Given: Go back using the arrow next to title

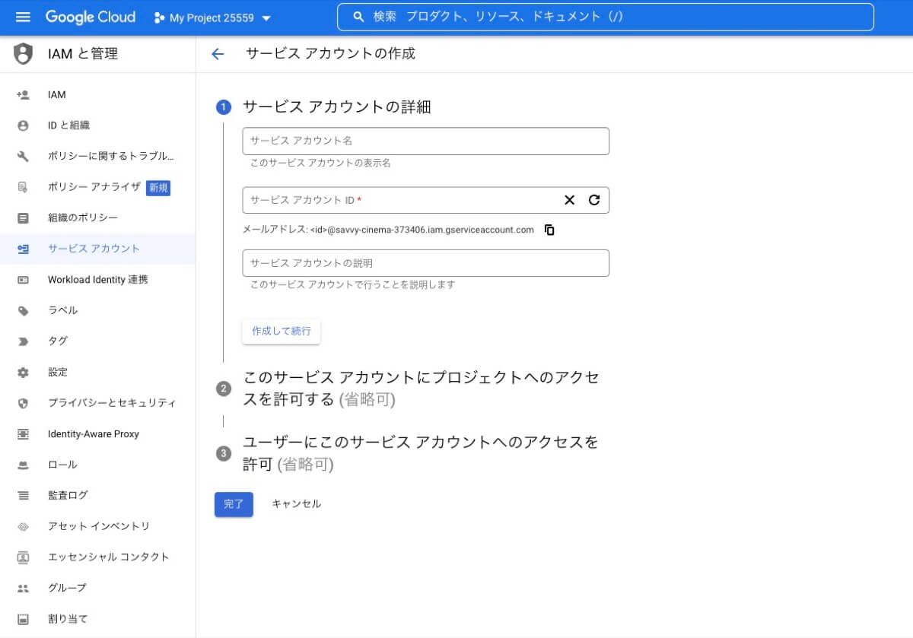Looking at the screenshot, I should 218,53.
